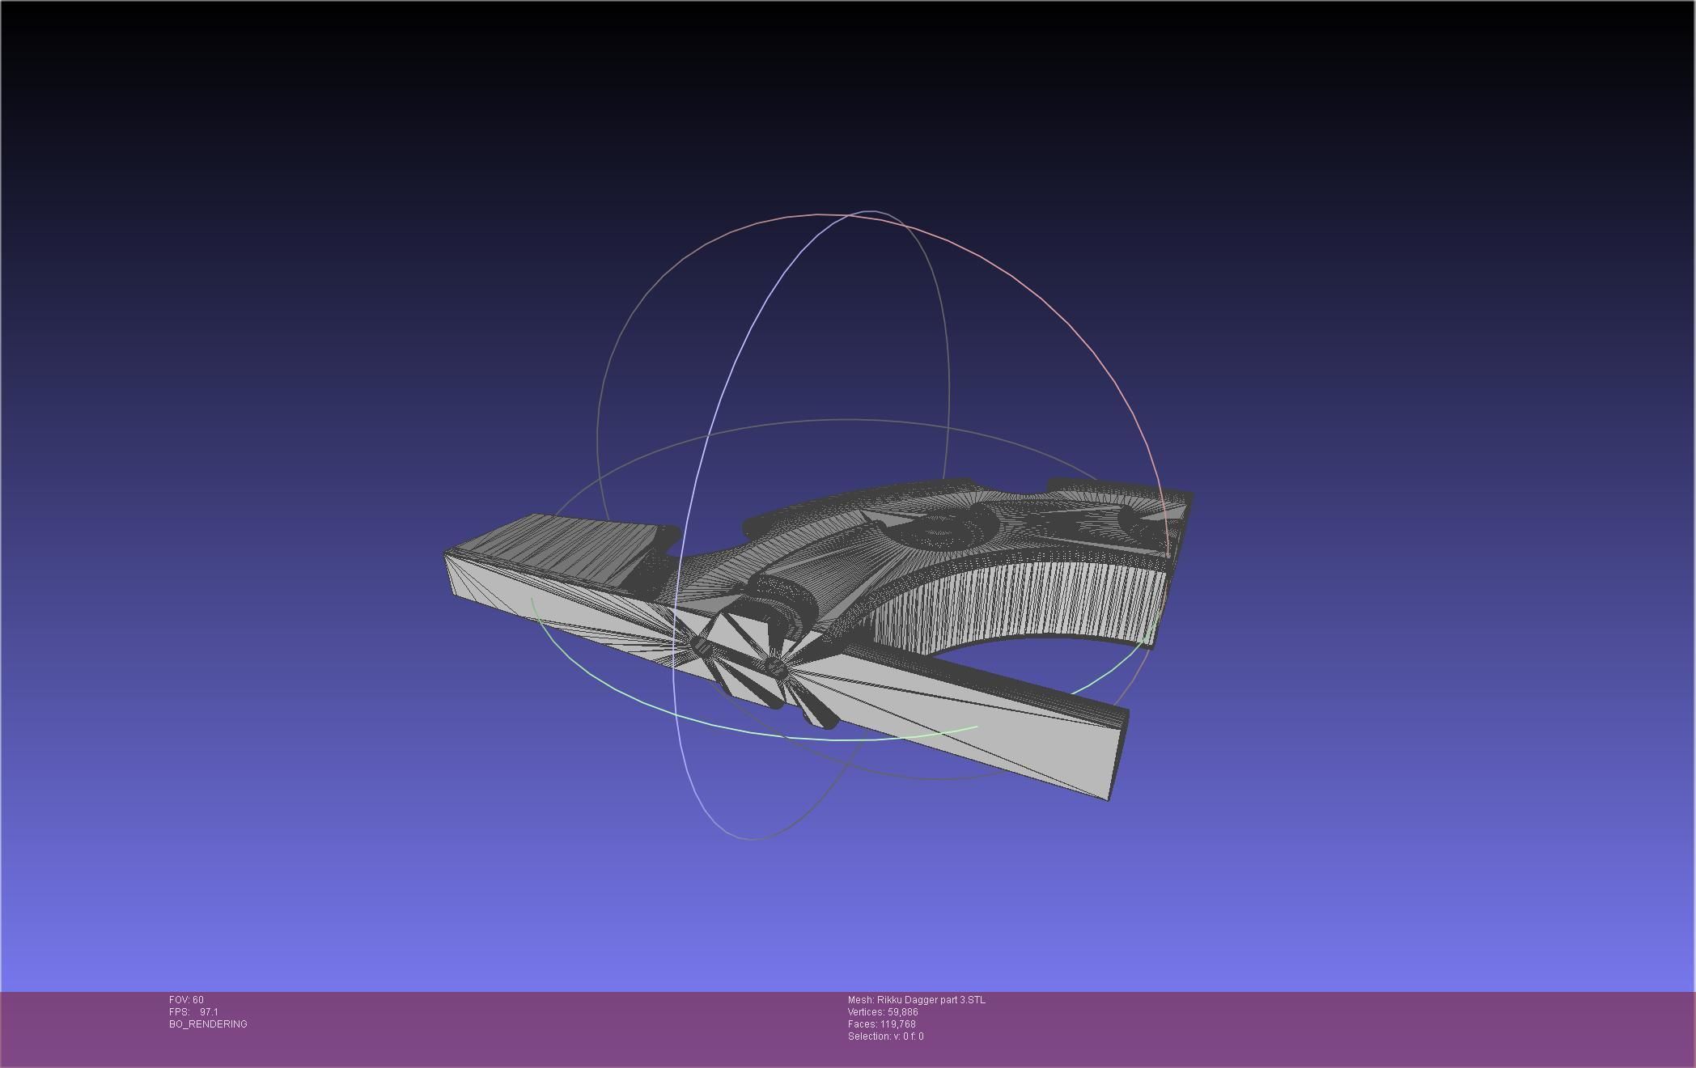Image resolution: width=1696 pixels, height=1068 pixels.
Task: Click the FOV: 60 readout
Action: (x=186, y=1000)
